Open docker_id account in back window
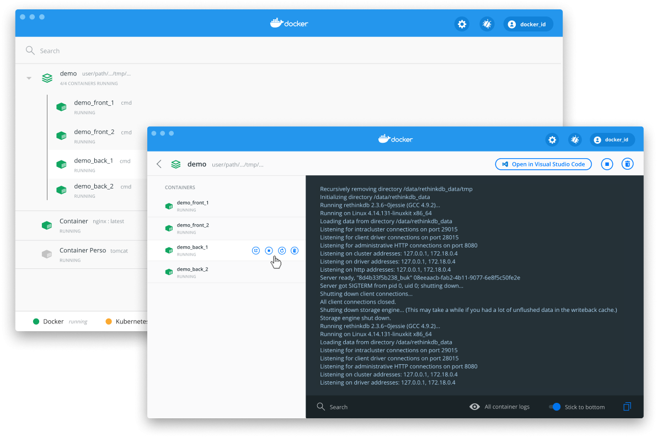Viewport: 657px width, 437px height. click(x=527, y=24)
